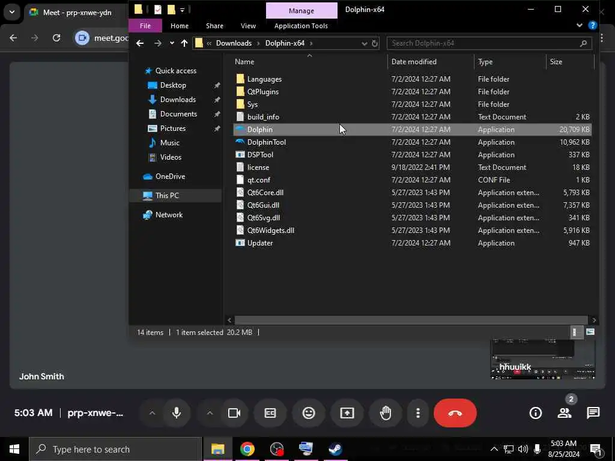Open Quick access in navigation pane
615x461 pixels.
tap(176, 71)
